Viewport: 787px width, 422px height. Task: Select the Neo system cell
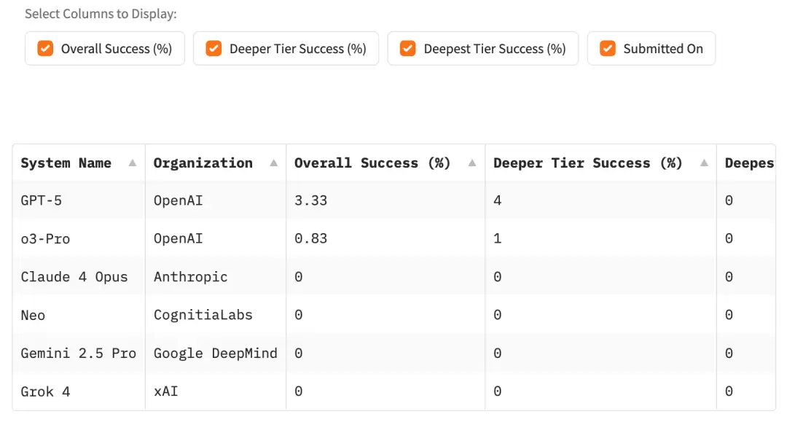coord(33,316)
